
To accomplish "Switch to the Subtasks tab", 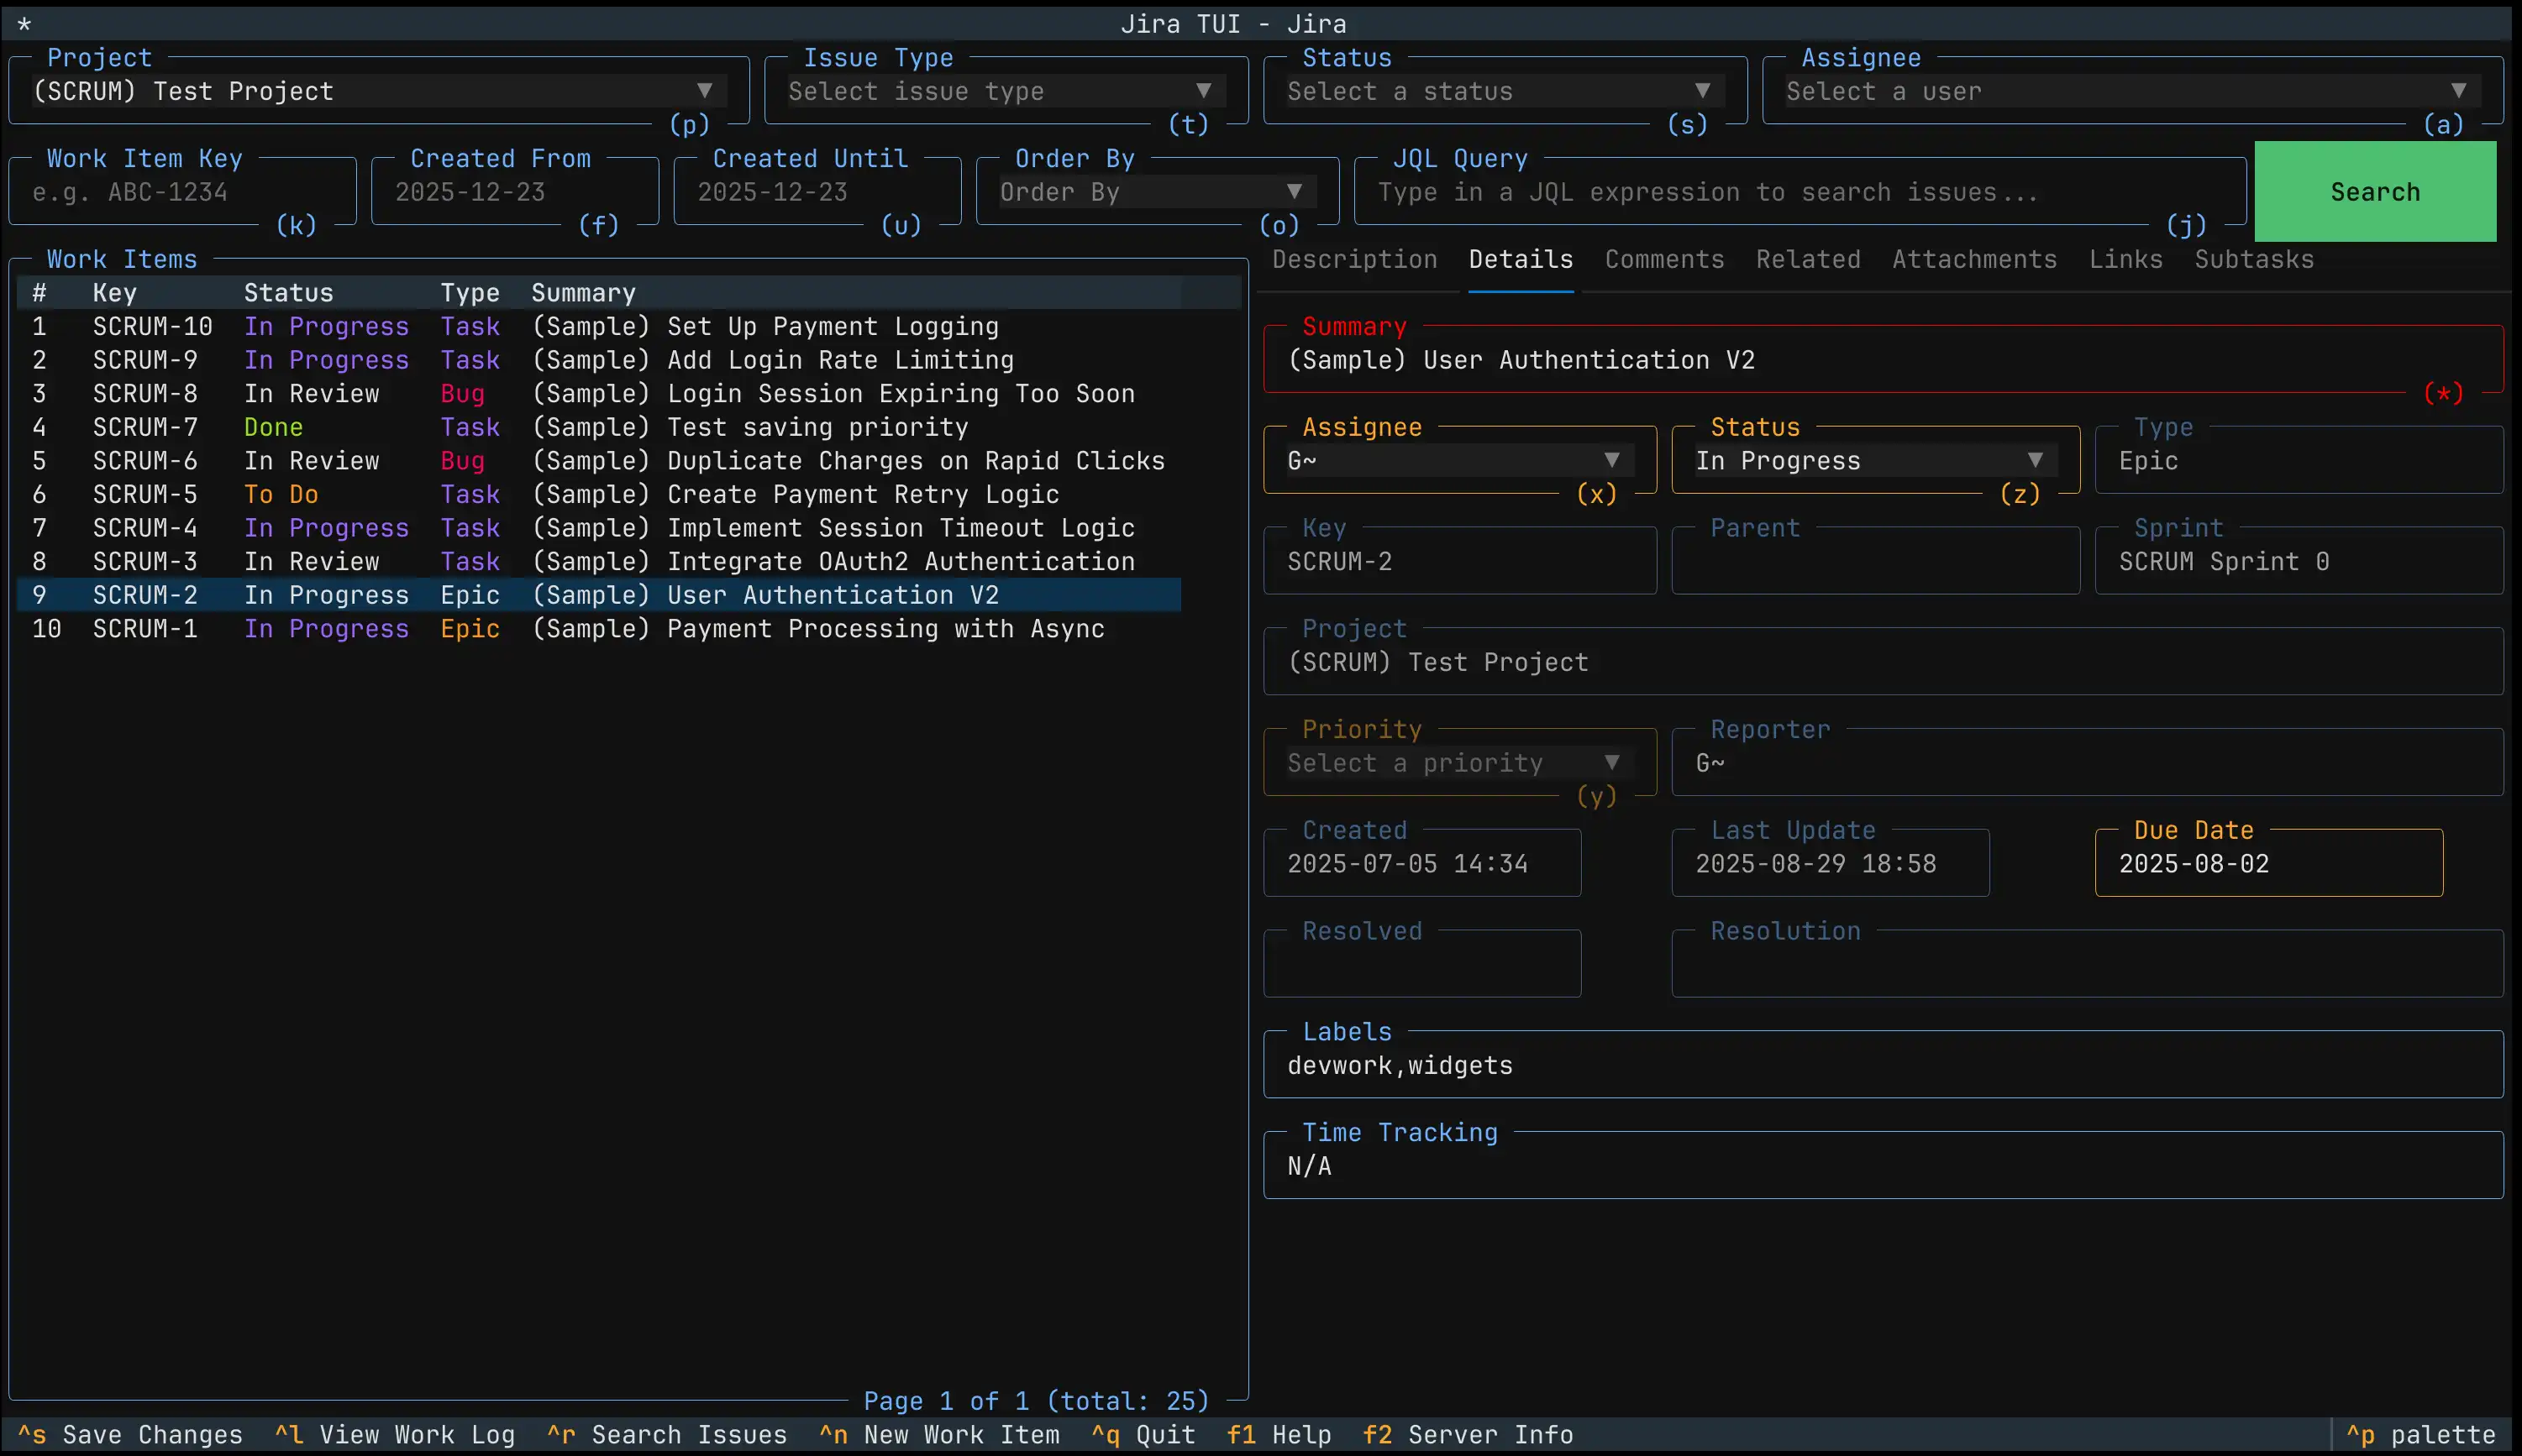I will pos(2254,260).
